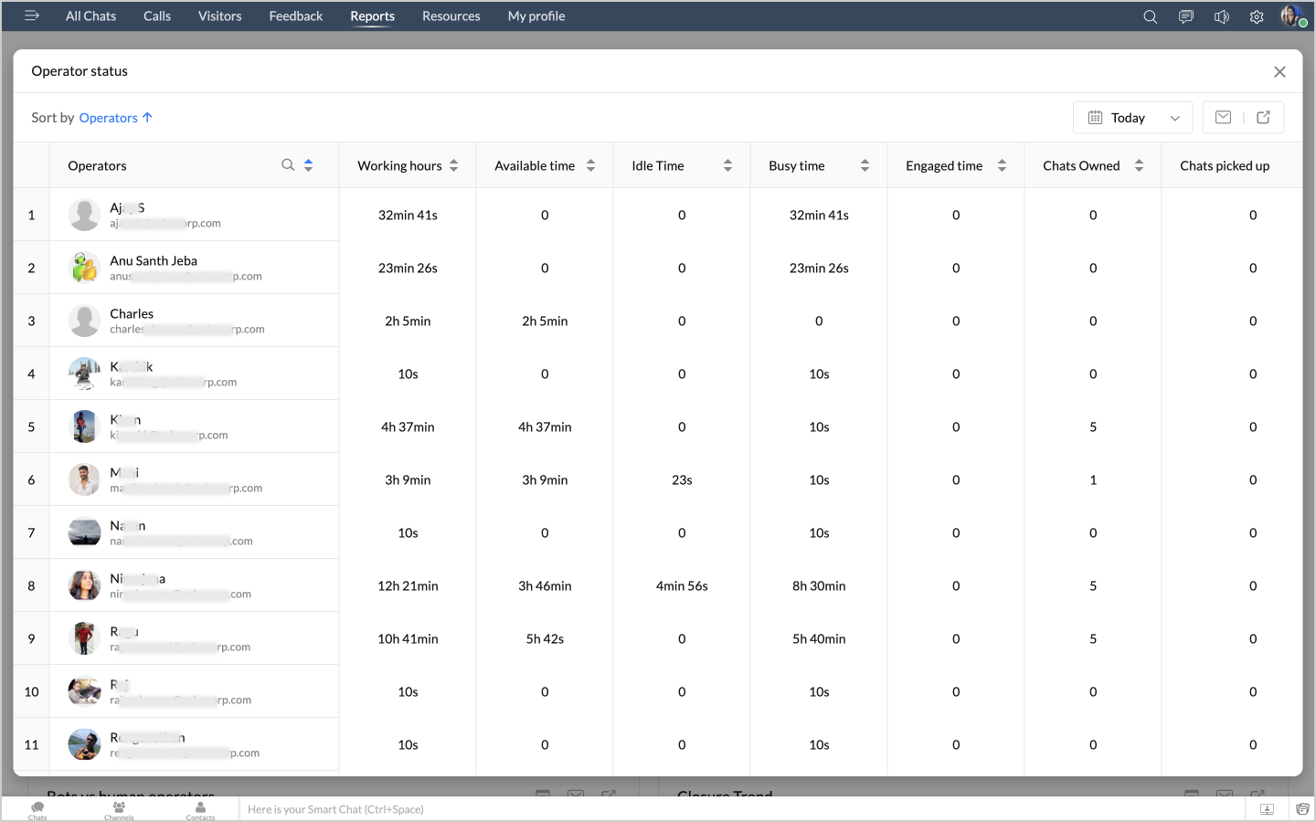Change the Sort by Operators option
Screen dimensions: 1316x822
[x=115, y=118]
